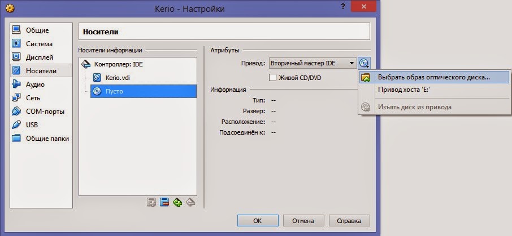Select the Пусто optical drive entry

[x=144, y=91]
